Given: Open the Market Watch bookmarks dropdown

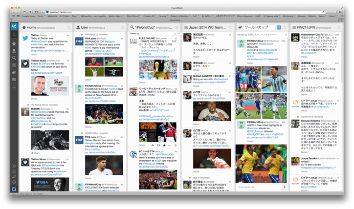Looking at the screenshot, I should tap(116, 16).
